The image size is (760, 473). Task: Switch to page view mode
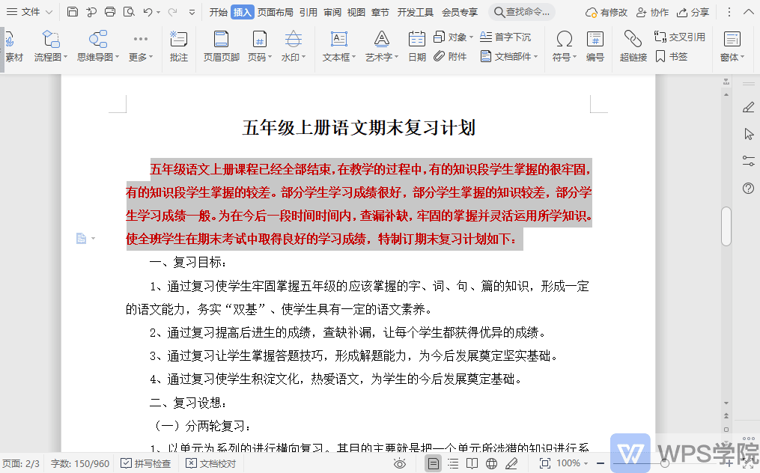point(433,464)
